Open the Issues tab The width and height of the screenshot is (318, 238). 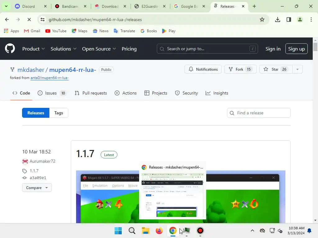(52, 93)
